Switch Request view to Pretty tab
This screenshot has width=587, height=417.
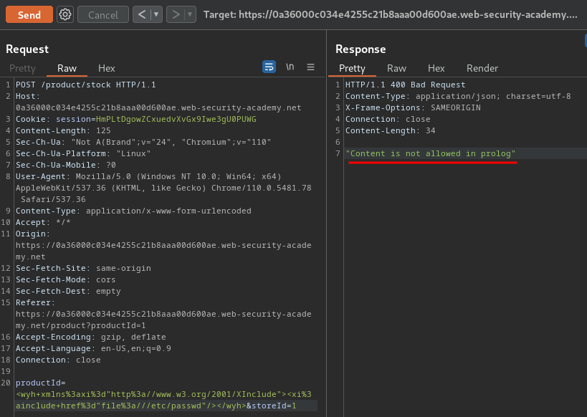pyautogui.click(x=22, y=68)
